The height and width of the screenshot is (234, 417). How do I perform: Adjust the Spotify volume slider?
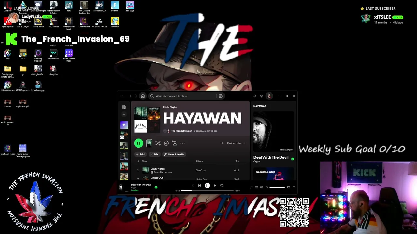pos(277,187)
